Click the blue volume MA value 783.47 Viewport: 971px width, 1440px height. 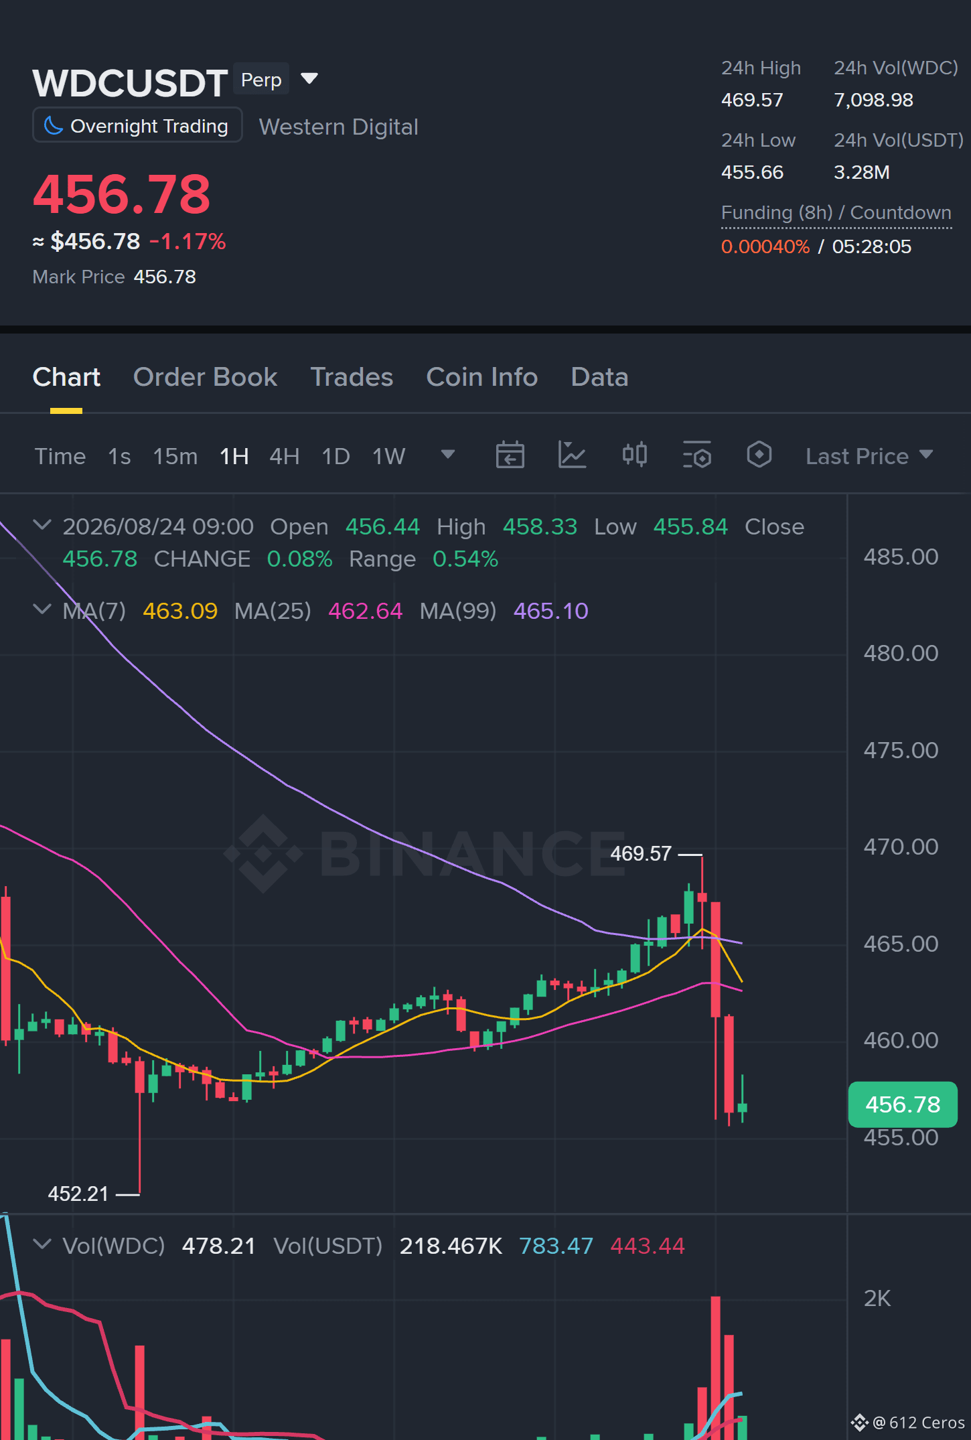click(556, 1246)
